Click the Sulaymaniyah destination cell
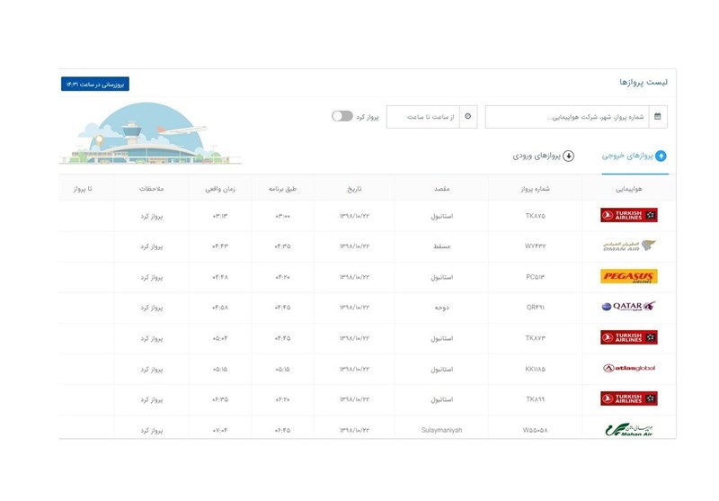This screenshot has height=501, width=719. coord(442,430)
